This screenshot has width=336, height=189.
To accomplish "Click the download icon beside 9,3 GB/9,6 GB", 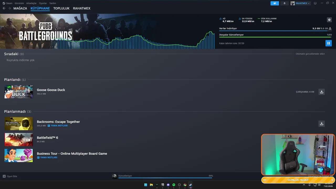I will [x=330, y=28].
